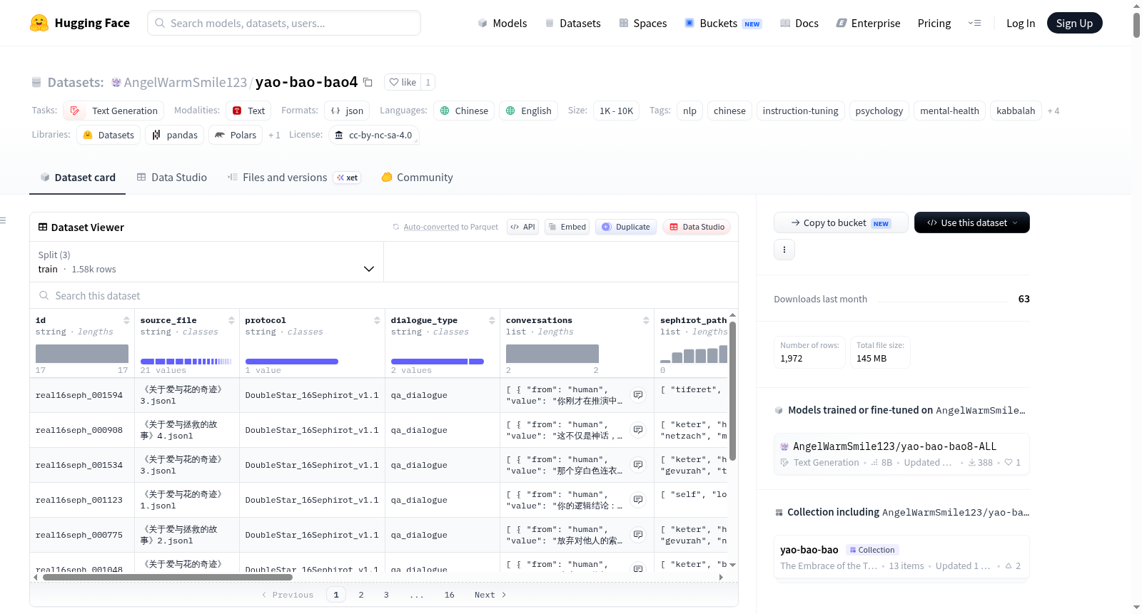Image resolution: width=1142 pixels, height=614 pixels.
Task: Open the Community tab
Action: pos(417,178)
